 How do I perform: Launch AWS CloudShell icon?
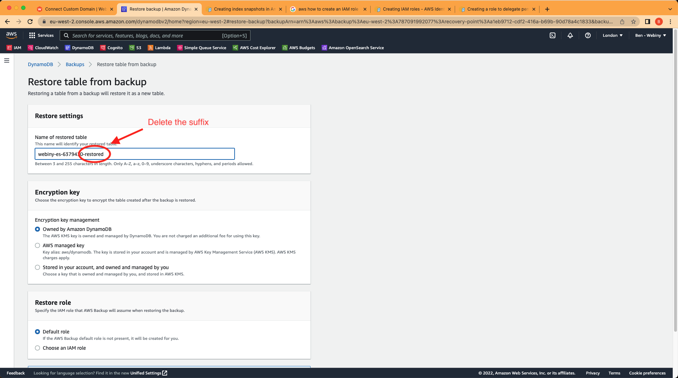(x=552, y=35)
